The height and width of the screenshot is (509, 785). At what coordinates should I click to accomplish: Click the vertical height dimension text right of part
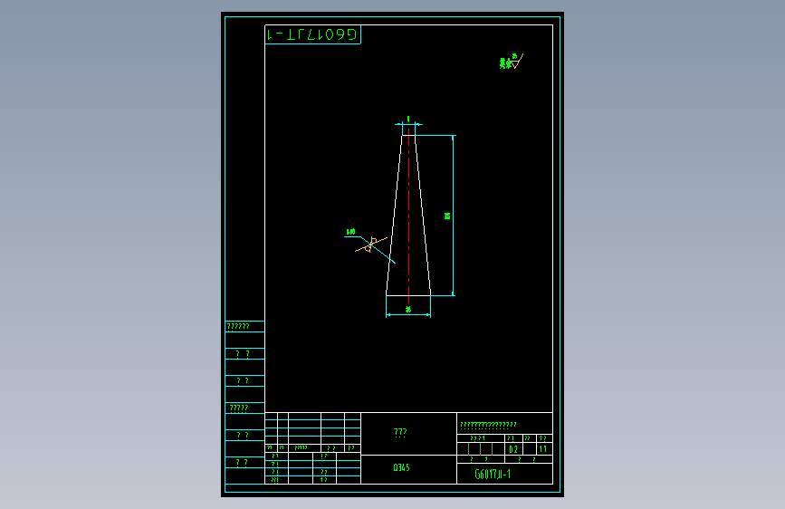tap(447, 216)
